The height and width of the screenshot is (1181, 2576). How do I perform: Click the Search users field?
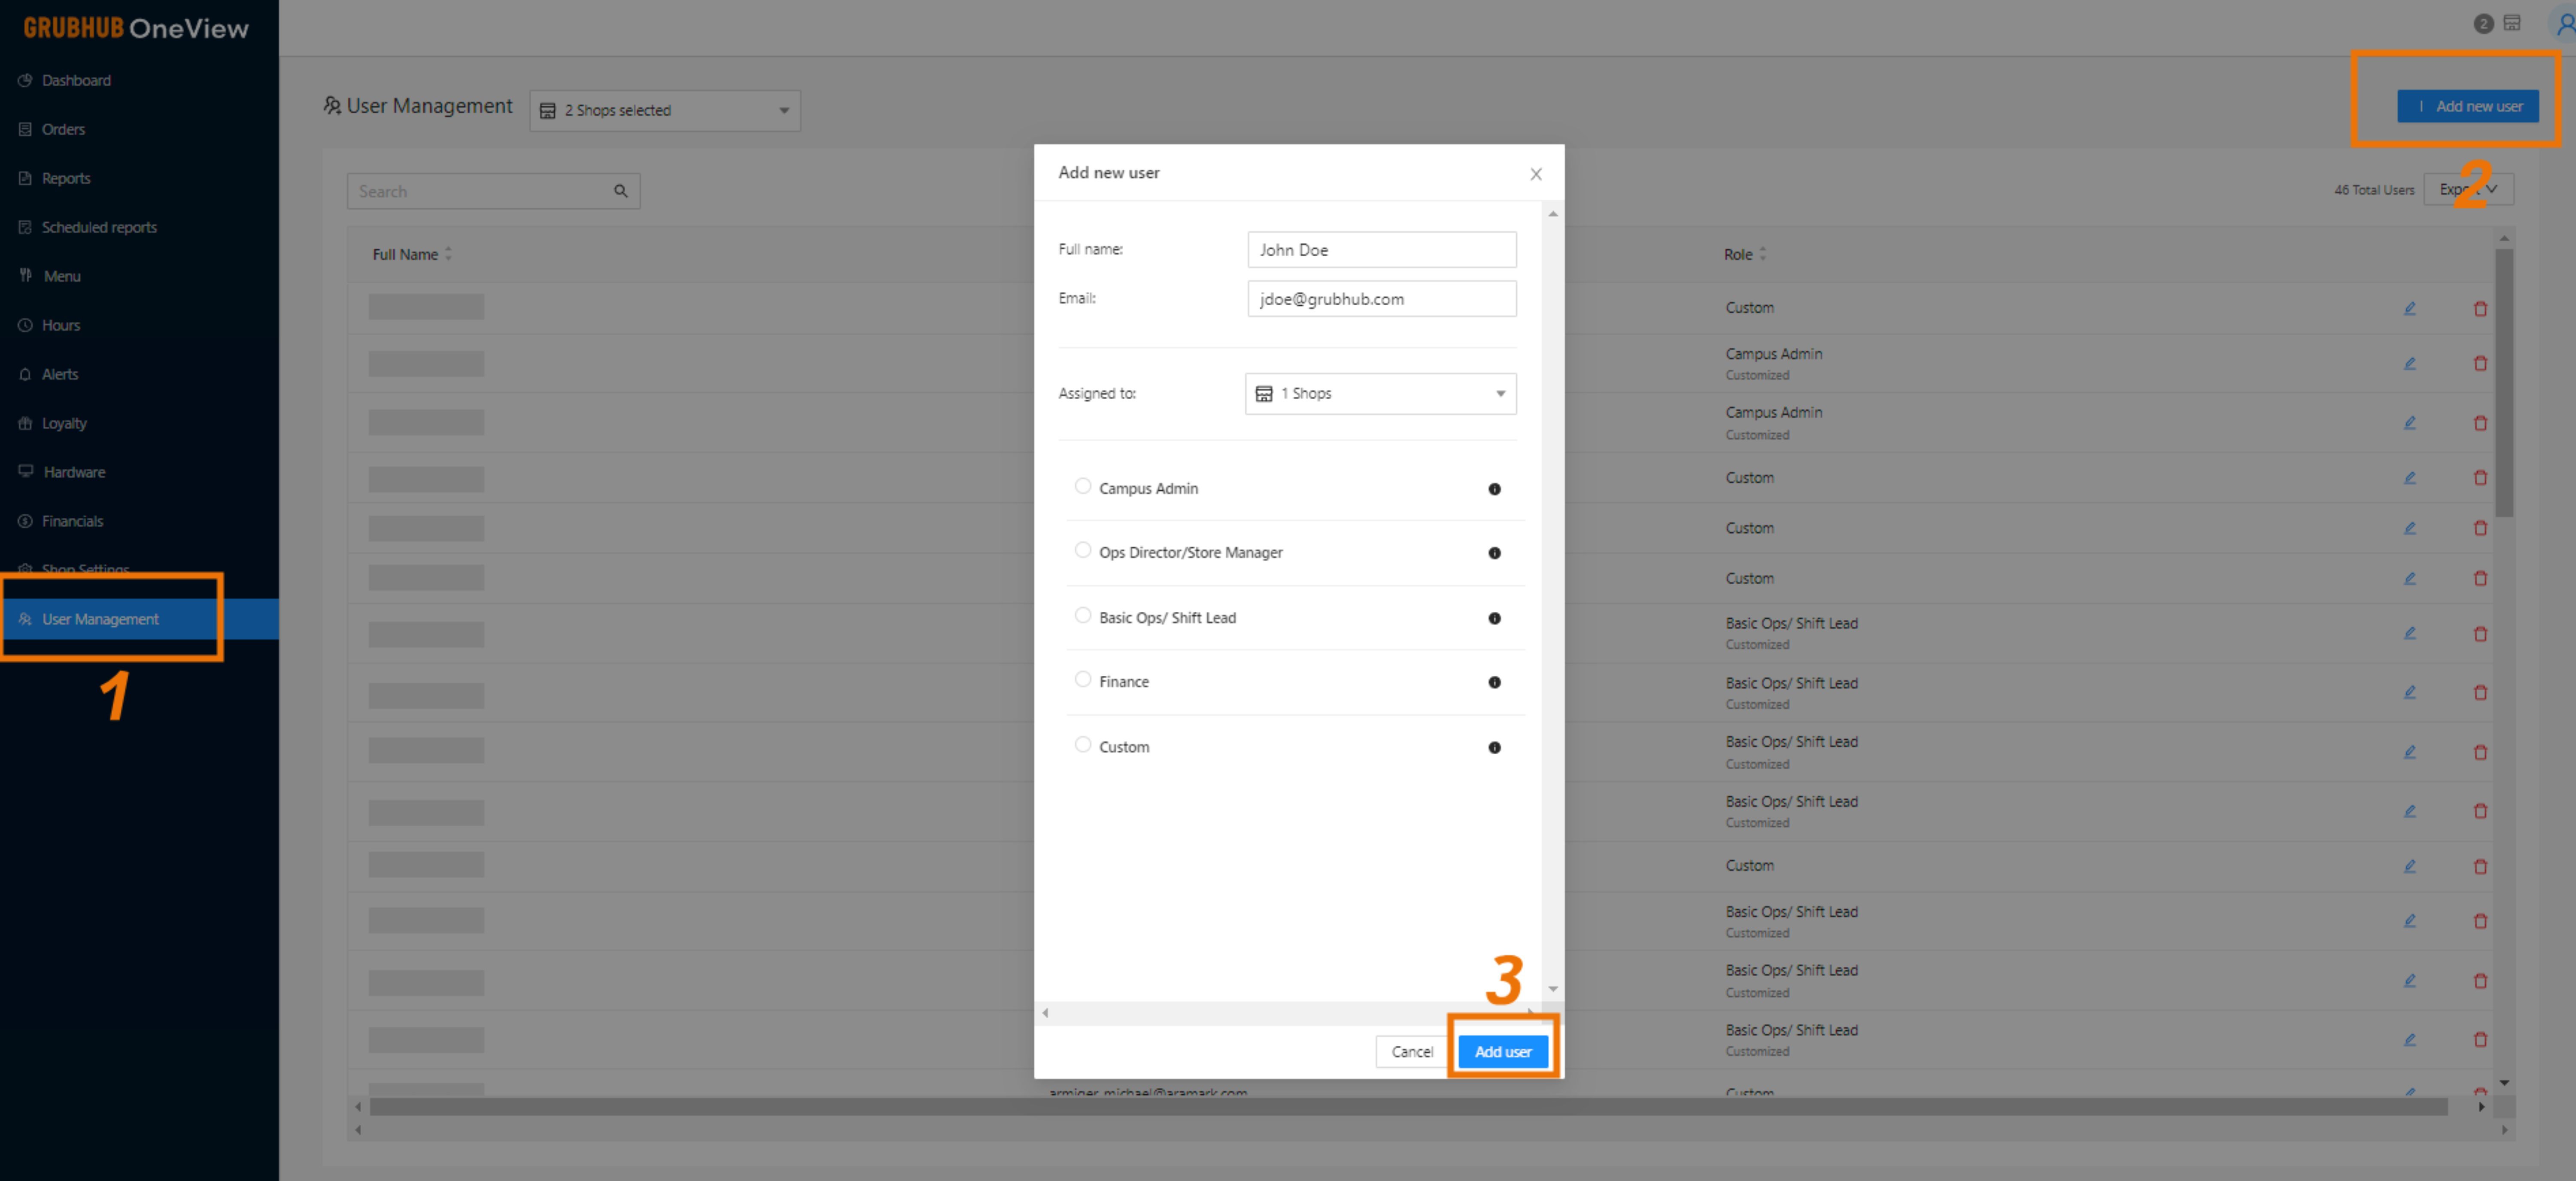(493, 191)
